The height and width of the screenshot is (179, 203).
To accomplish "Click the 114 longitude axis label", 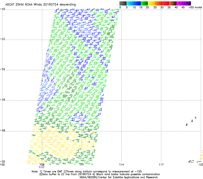I will [x=122, y=165].
